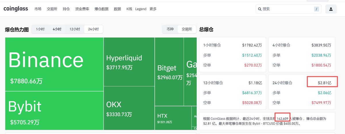Click the Bybit $5705.29万 amount
Screen dimensions: 345x134
click(x=25, y=122)
